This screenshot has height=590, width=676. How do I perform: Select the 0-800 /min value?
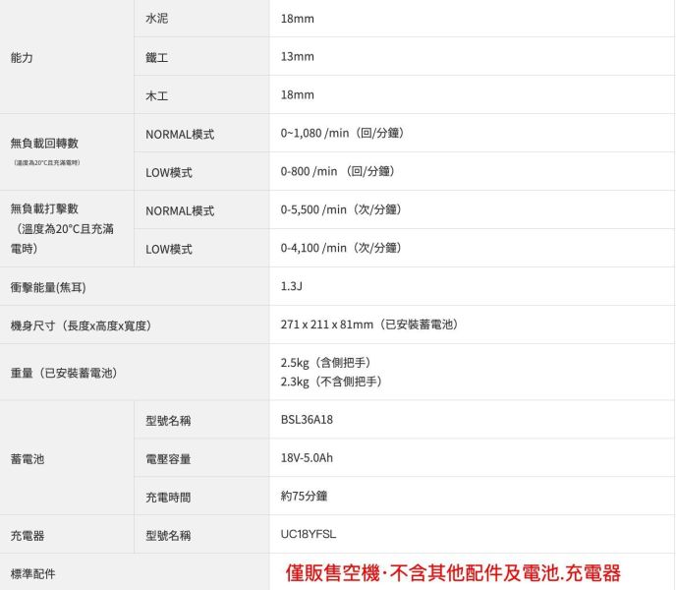tap(337, 171)
